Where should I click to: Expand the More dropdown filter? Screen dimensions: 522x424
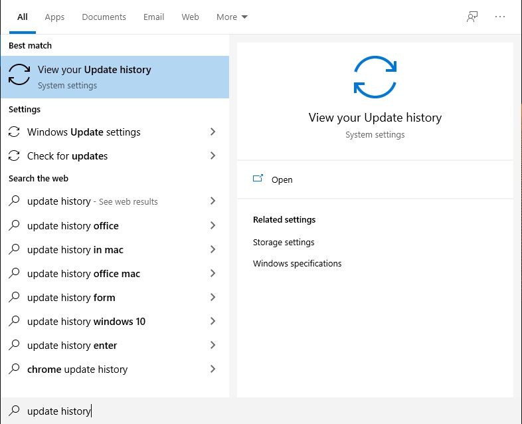pos(232,17)
